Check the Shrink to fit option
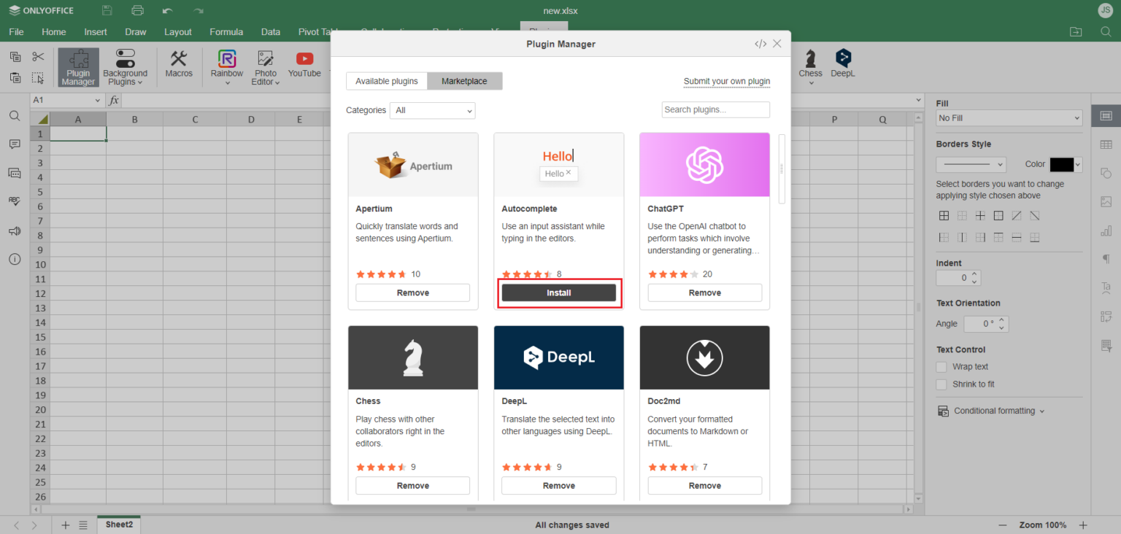 (941, 384)
